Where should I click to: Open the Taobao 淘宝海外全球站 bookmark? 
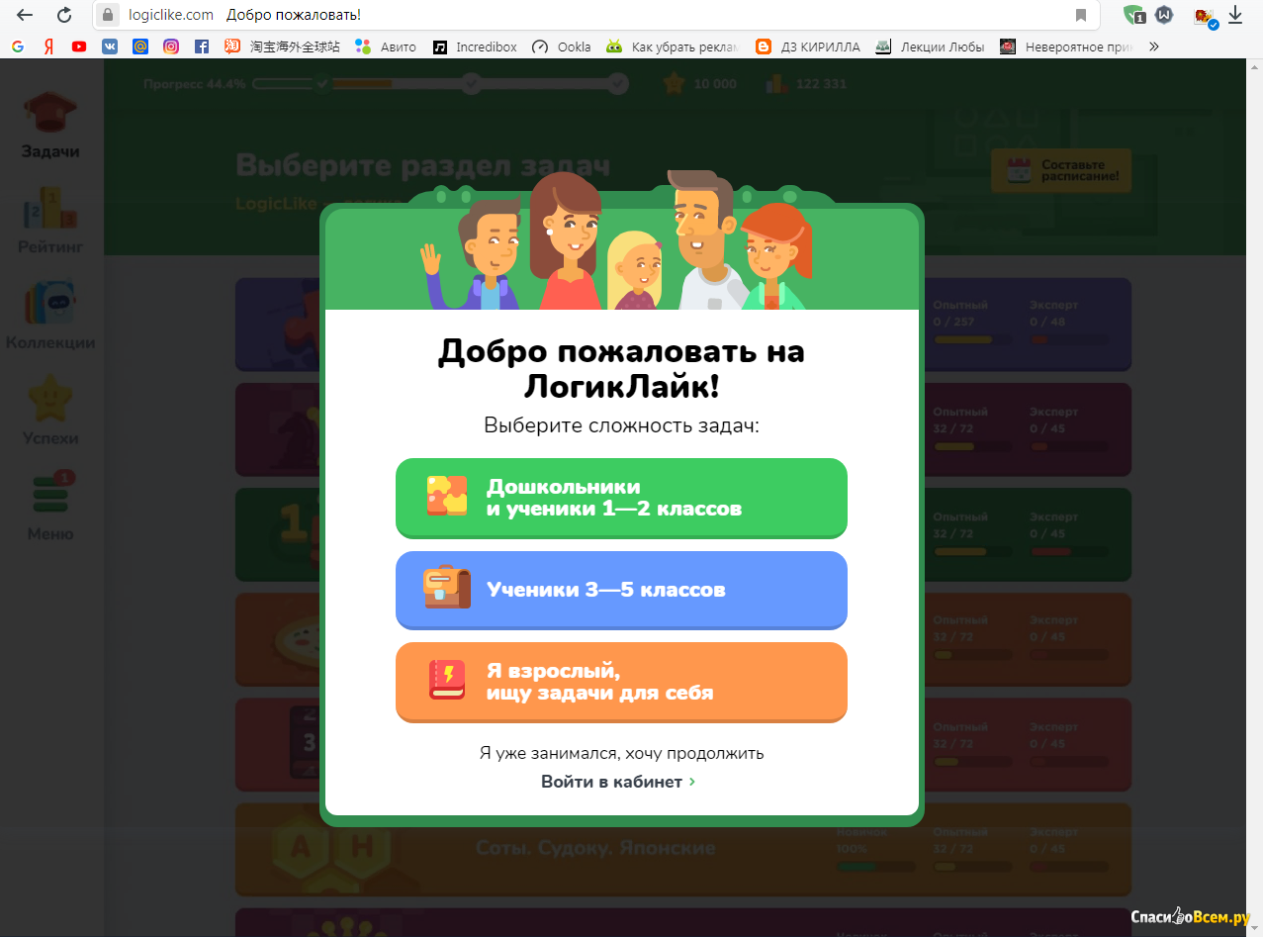[x=282, y=47]
